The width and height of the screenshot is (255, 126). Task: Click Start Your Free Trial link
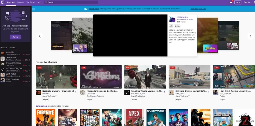click(x=198, y=9)
